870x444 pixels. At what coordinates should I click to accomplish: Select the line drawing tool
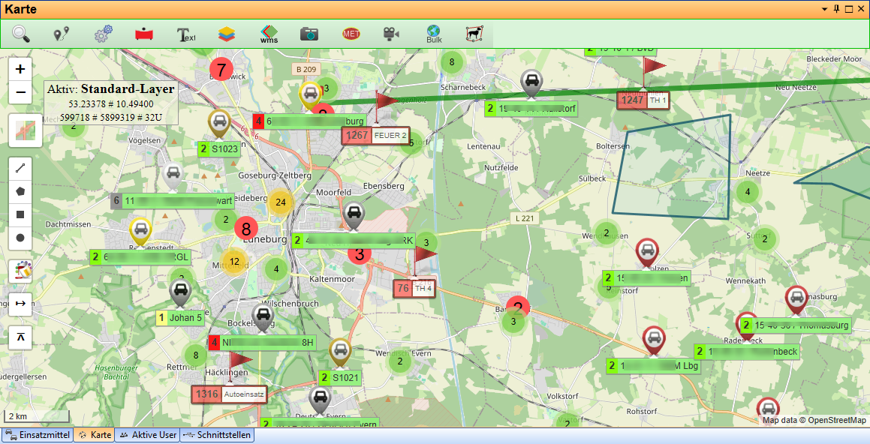click(20, 169)
